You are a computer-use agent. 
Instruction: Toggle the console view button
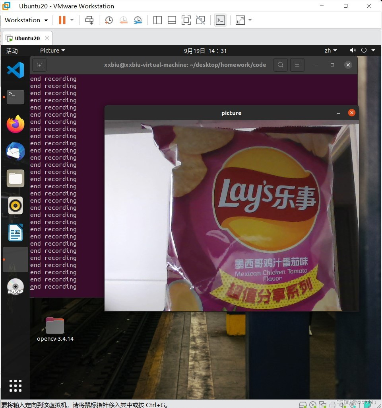click(220, 20)
